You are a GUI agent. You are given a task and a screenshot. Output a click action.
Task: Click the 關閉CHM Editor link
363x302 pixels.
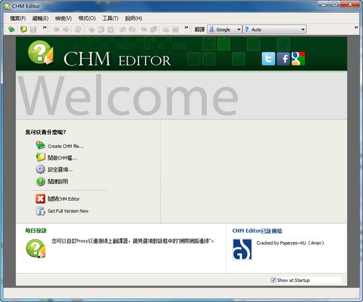point(64,199)
